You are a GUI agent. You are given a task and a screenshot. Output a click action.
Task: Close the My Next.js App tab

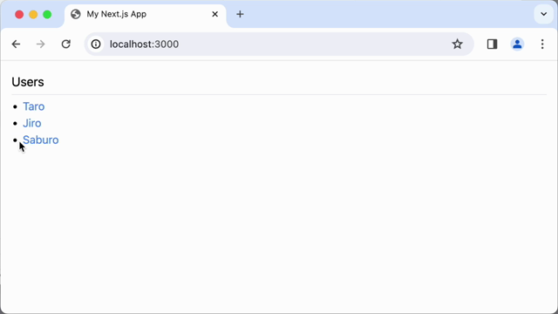tap(215, 14)
